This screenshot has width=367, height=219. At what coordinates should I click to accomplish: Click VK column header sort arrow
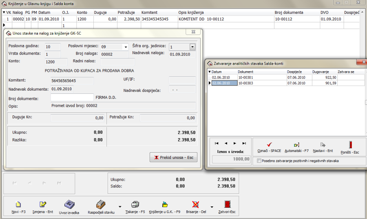pos(4,12)
